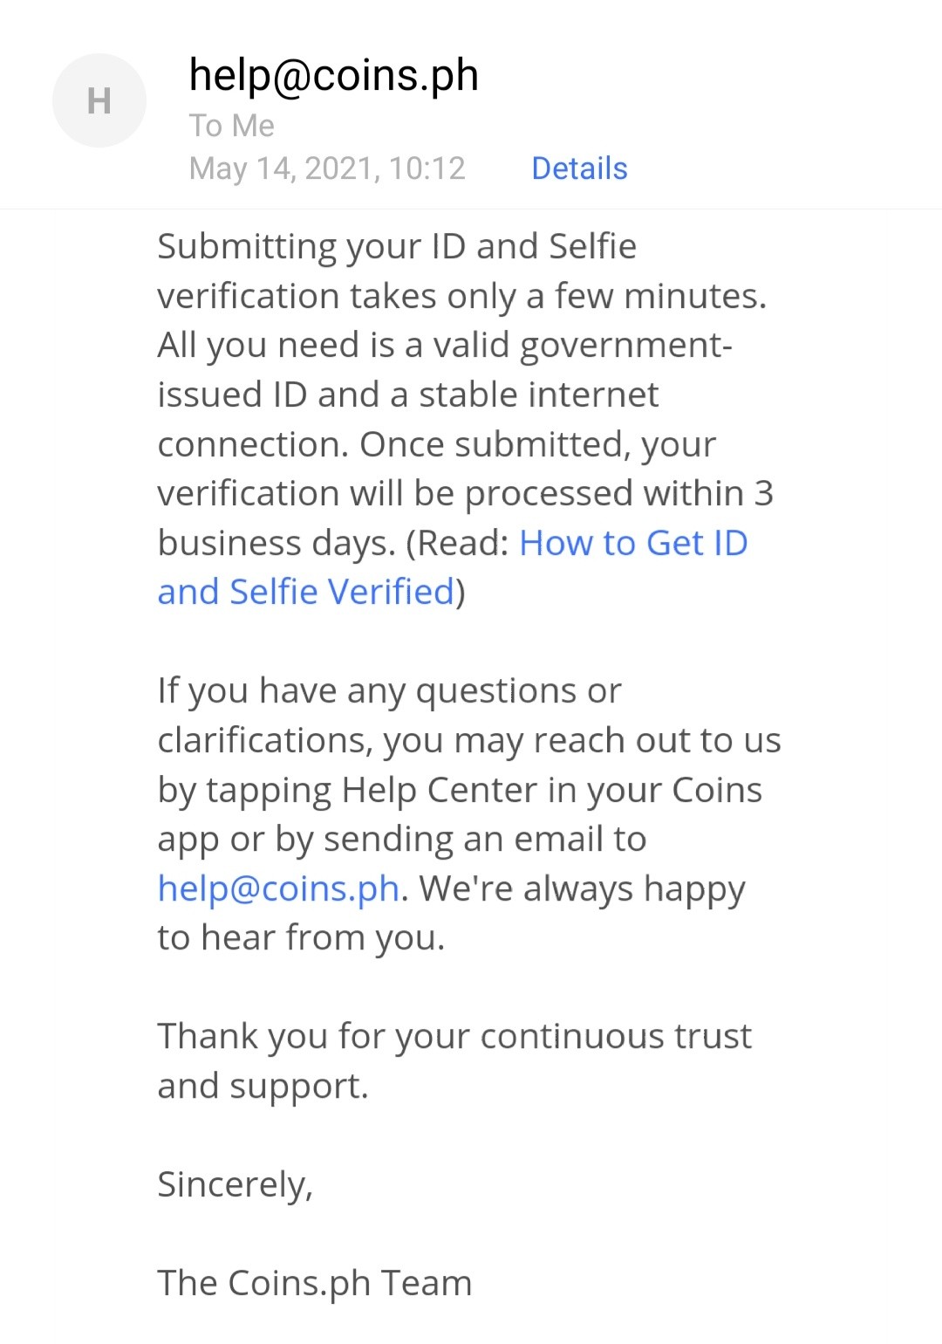Click the "and support." line
This screenshot has width=942, height=1344.
(x=263, y=1087)
